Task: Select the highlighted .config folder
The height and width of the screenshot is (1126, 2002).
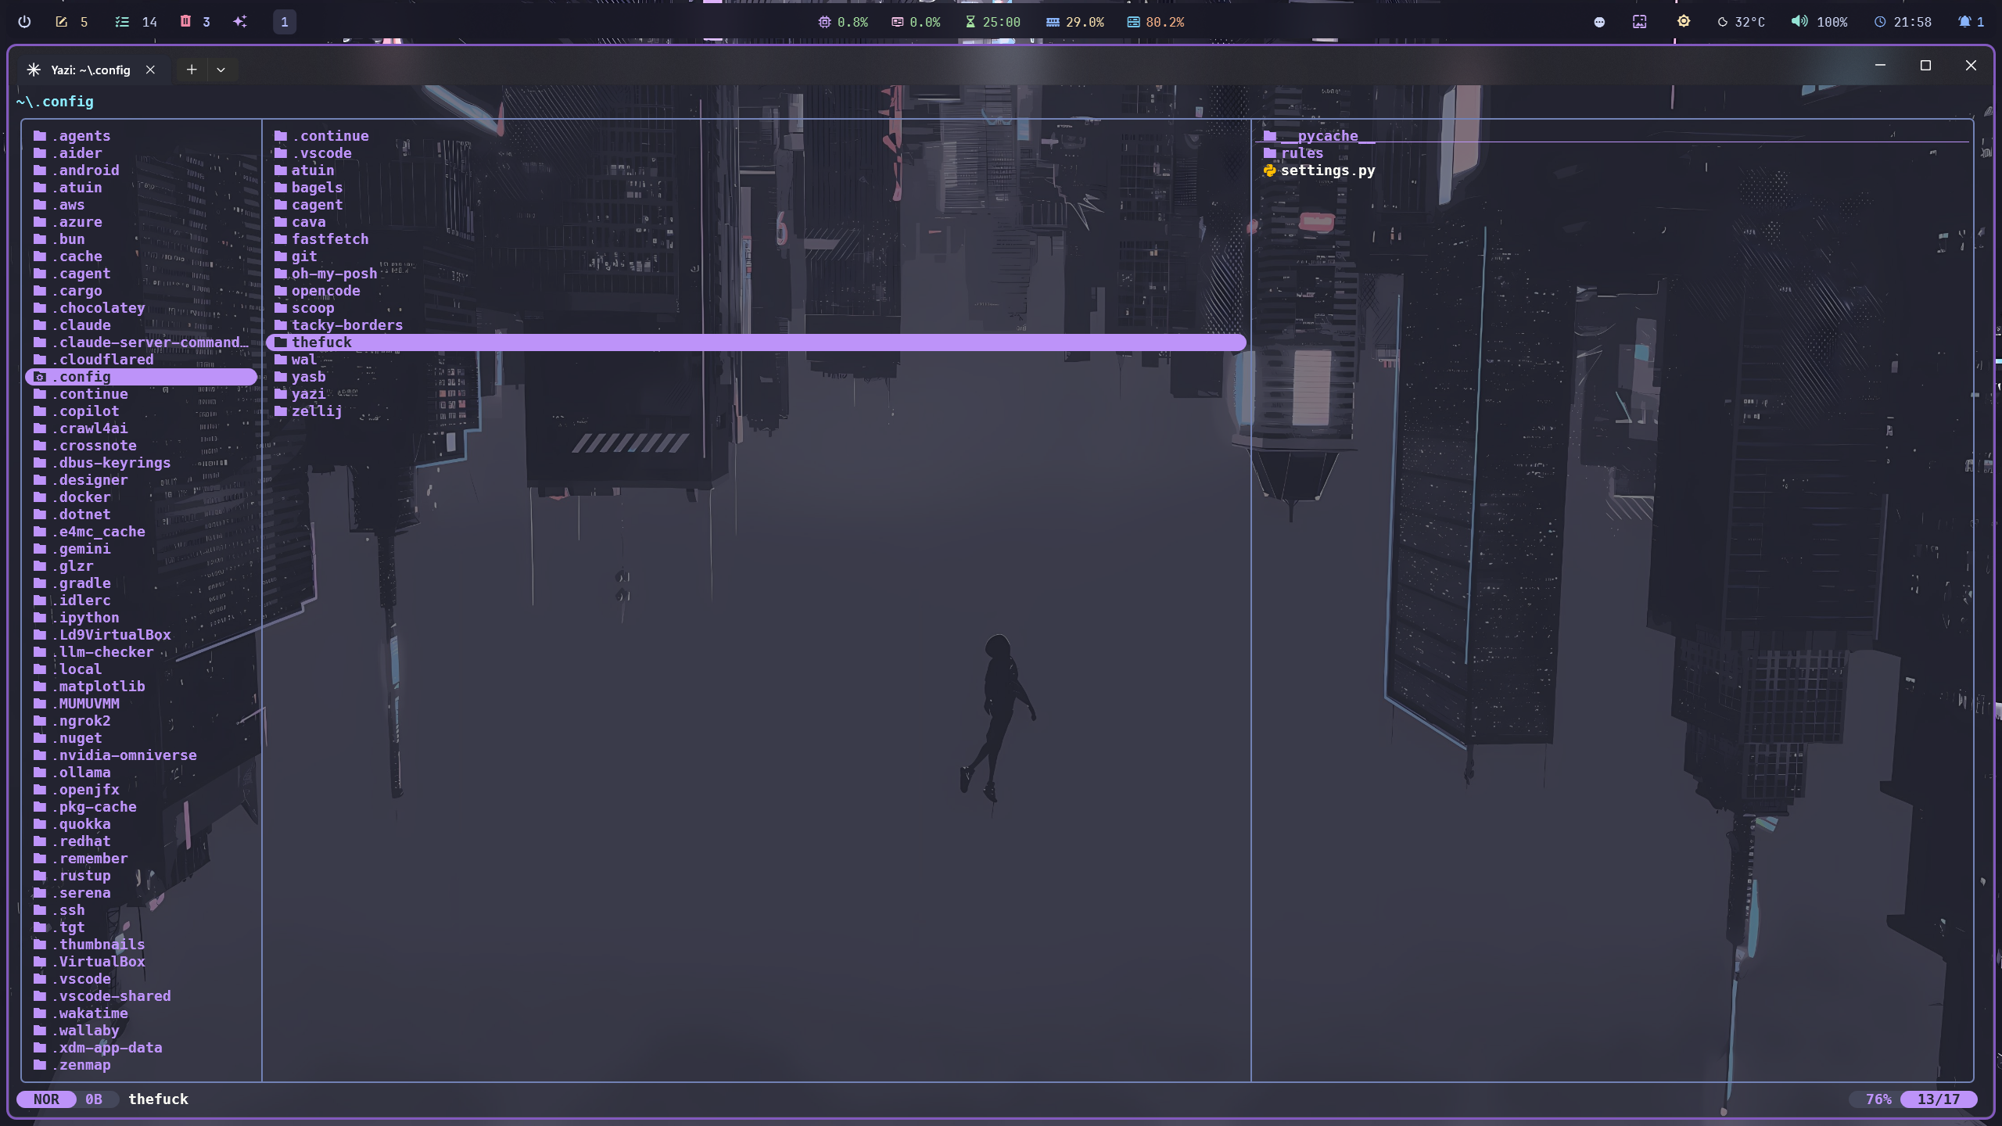Action: click(141, 377)
